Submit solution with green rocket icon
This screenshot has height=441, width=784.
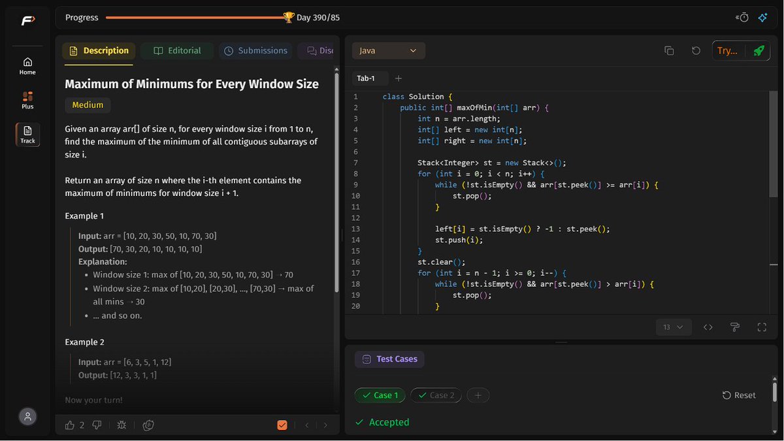coord(758,50)
